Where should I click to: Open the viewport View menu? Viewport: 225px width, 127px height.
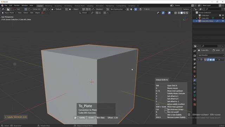(20, 13)
